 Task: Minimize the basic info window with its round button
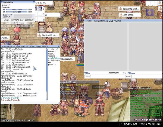point(34,2)
